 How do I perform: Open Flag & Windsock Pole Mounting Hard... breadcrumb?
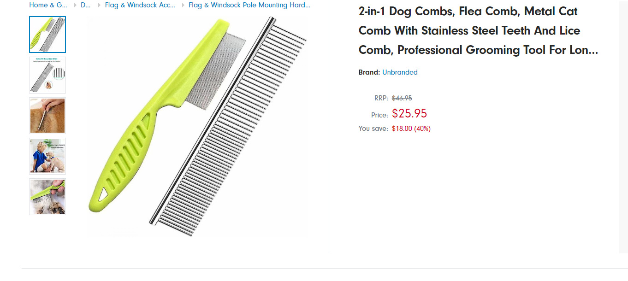(x=249, y=5)
